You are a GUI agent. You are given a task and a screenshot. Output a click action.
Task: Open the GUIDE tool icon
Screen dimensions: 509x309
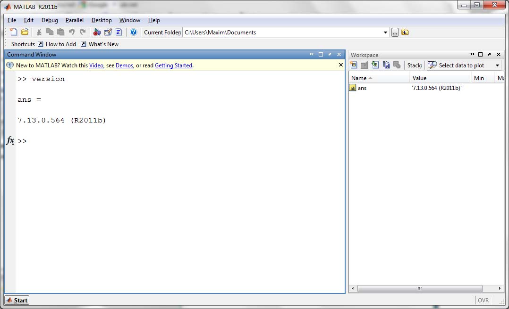pyautogui.click(x=108, y=32)
